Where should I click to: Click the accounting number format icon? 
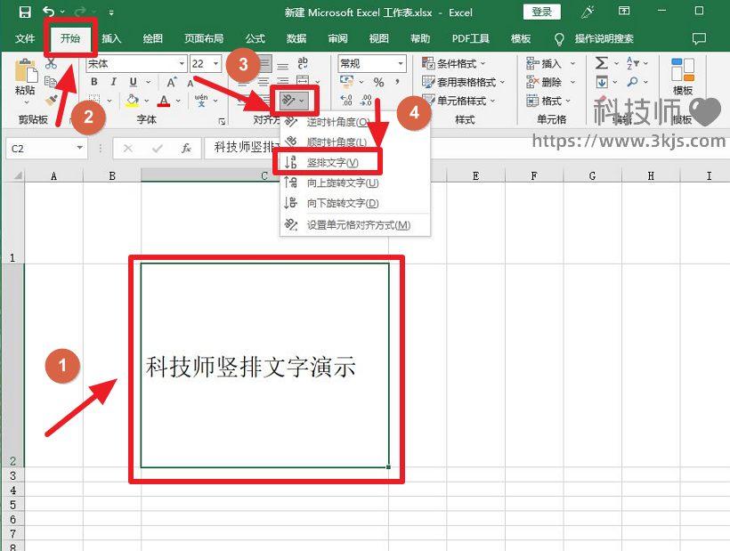[347, 82]
